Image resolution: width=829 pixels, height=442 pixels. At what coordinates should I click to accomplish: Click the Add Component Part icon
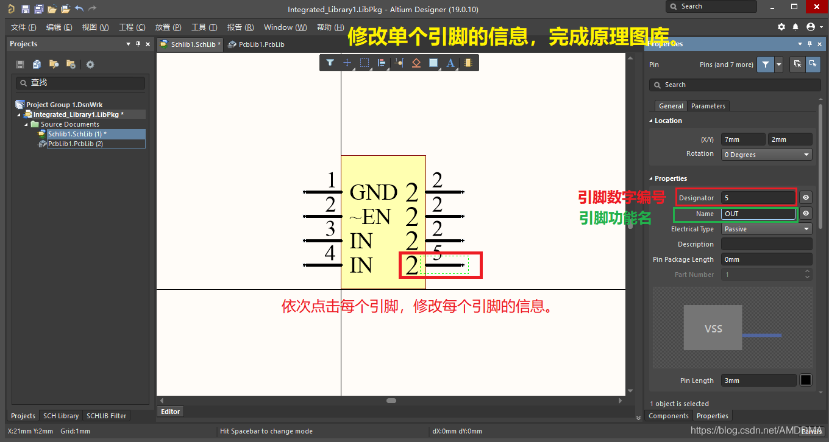(468, 63)
